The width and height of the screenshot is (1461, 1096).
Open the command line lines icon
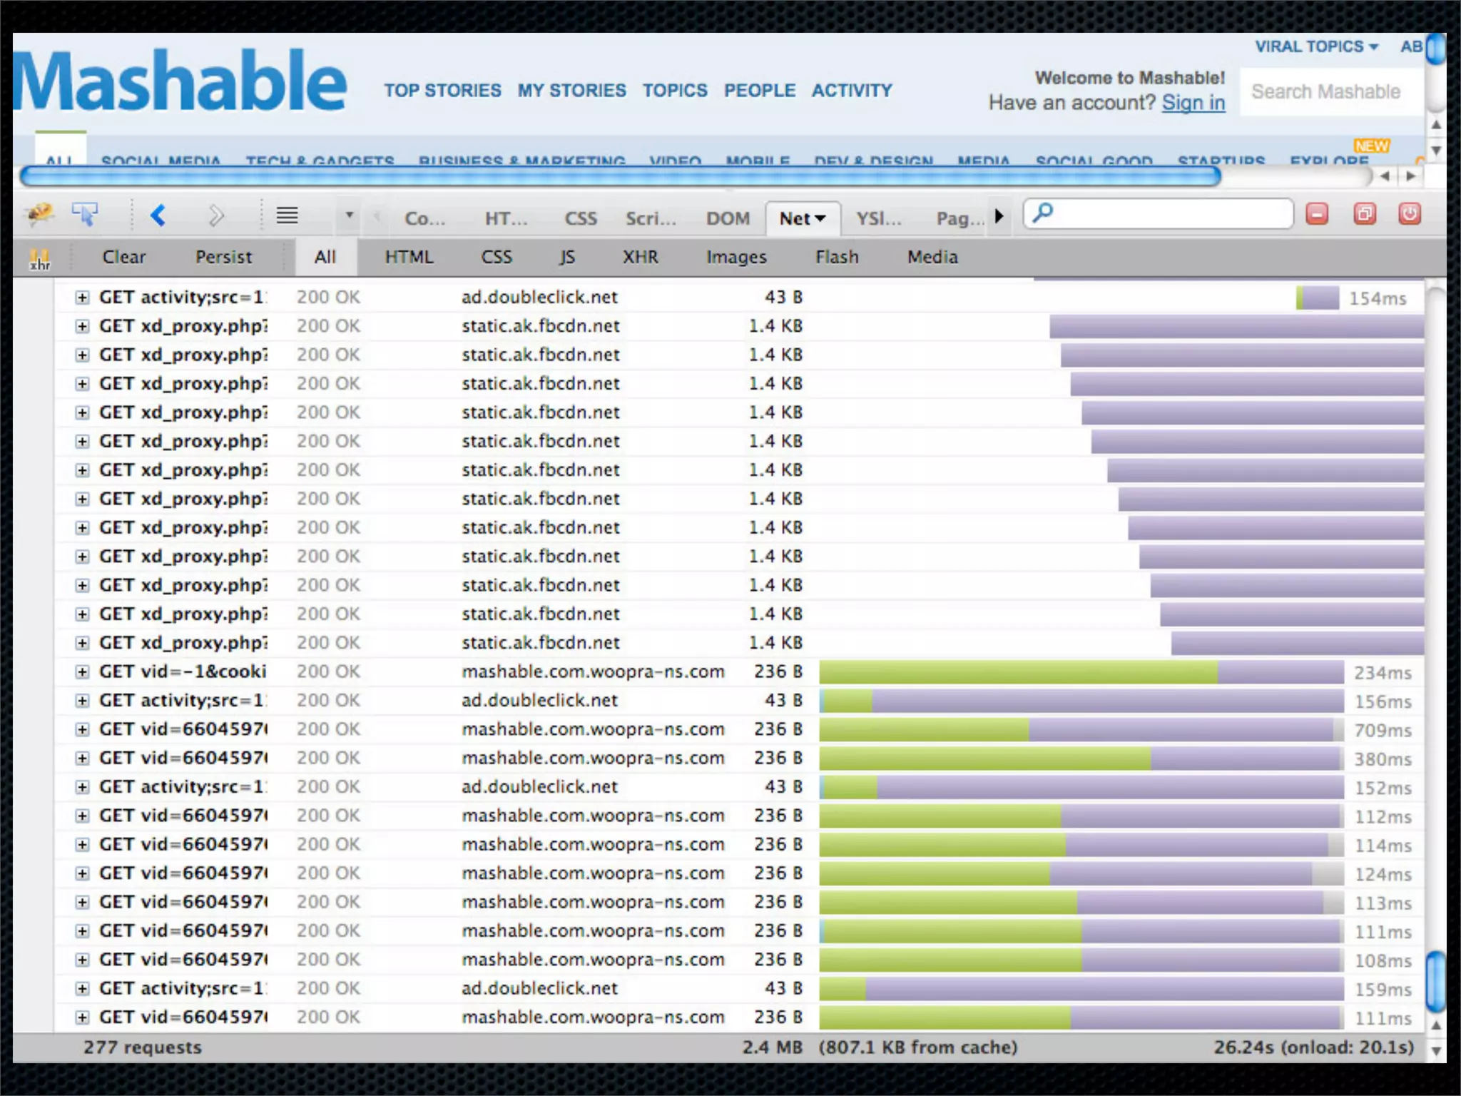click(287, 215)
